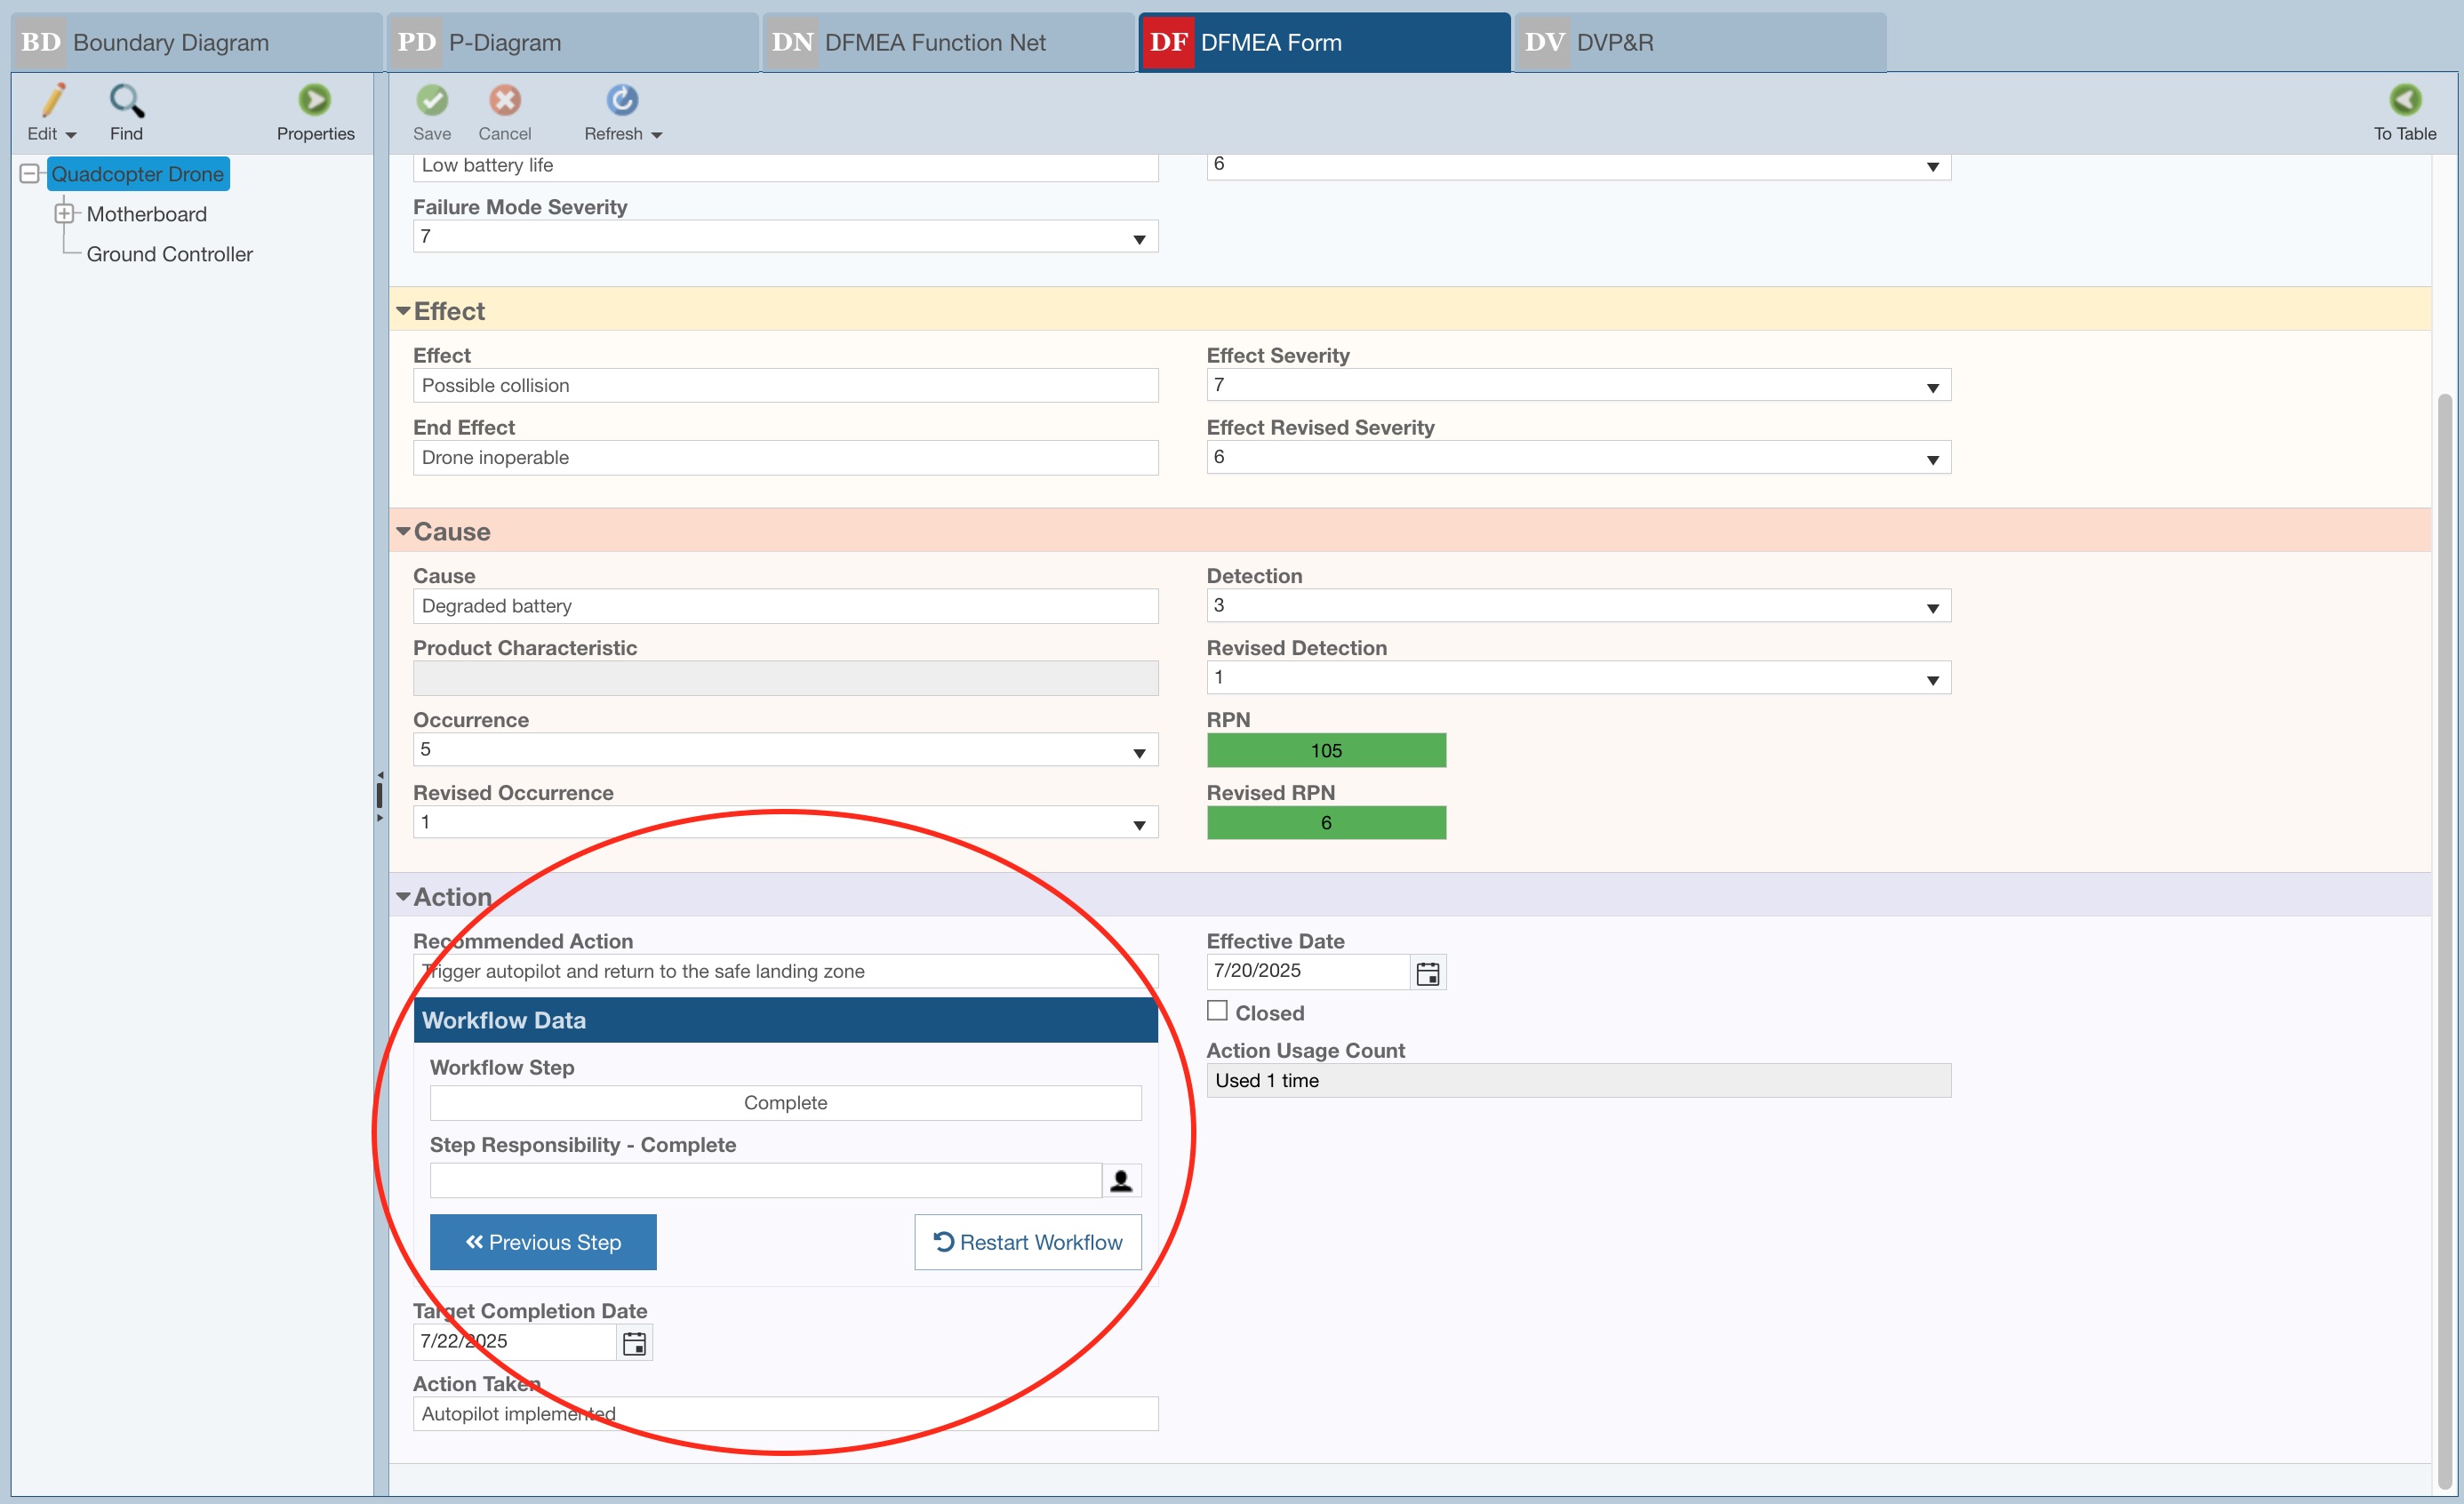Image resolution: width=2464 pixels, height=1504 pixels.
Task: Click the green Revised RPN bar
Action: [x=1326, y=822]
